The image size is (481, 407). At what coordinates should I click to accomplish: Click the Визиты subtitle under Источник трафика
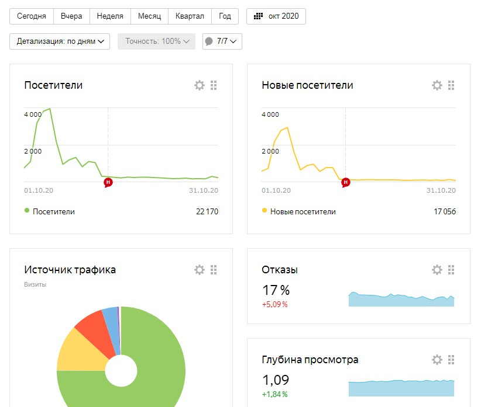point(35,284)
